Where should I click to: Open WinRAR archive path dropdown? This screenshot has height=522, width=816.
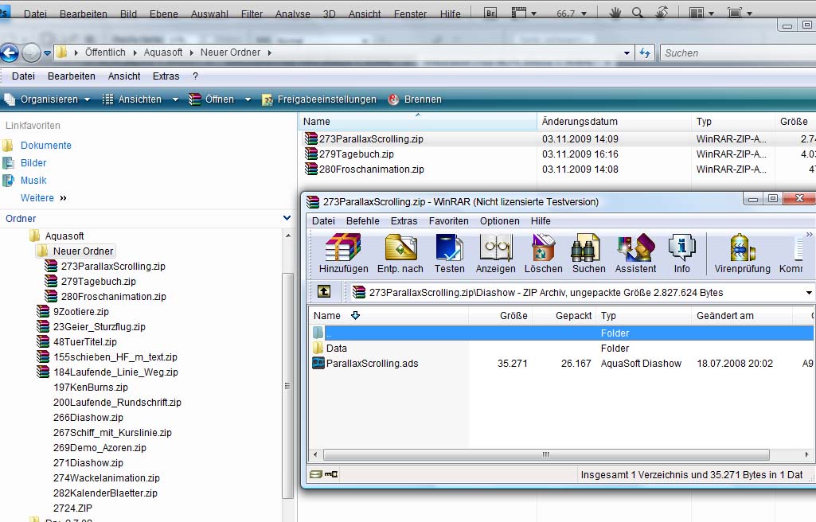tap(809, 293)
